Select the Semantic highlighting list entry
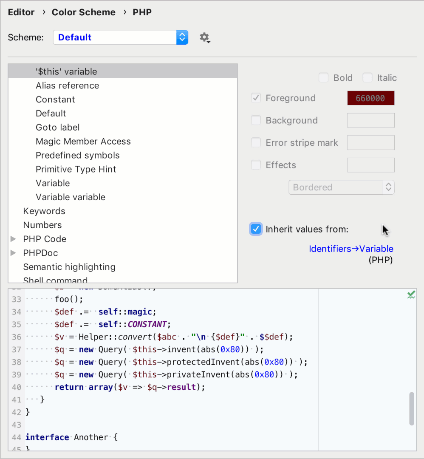 [69, 267]
